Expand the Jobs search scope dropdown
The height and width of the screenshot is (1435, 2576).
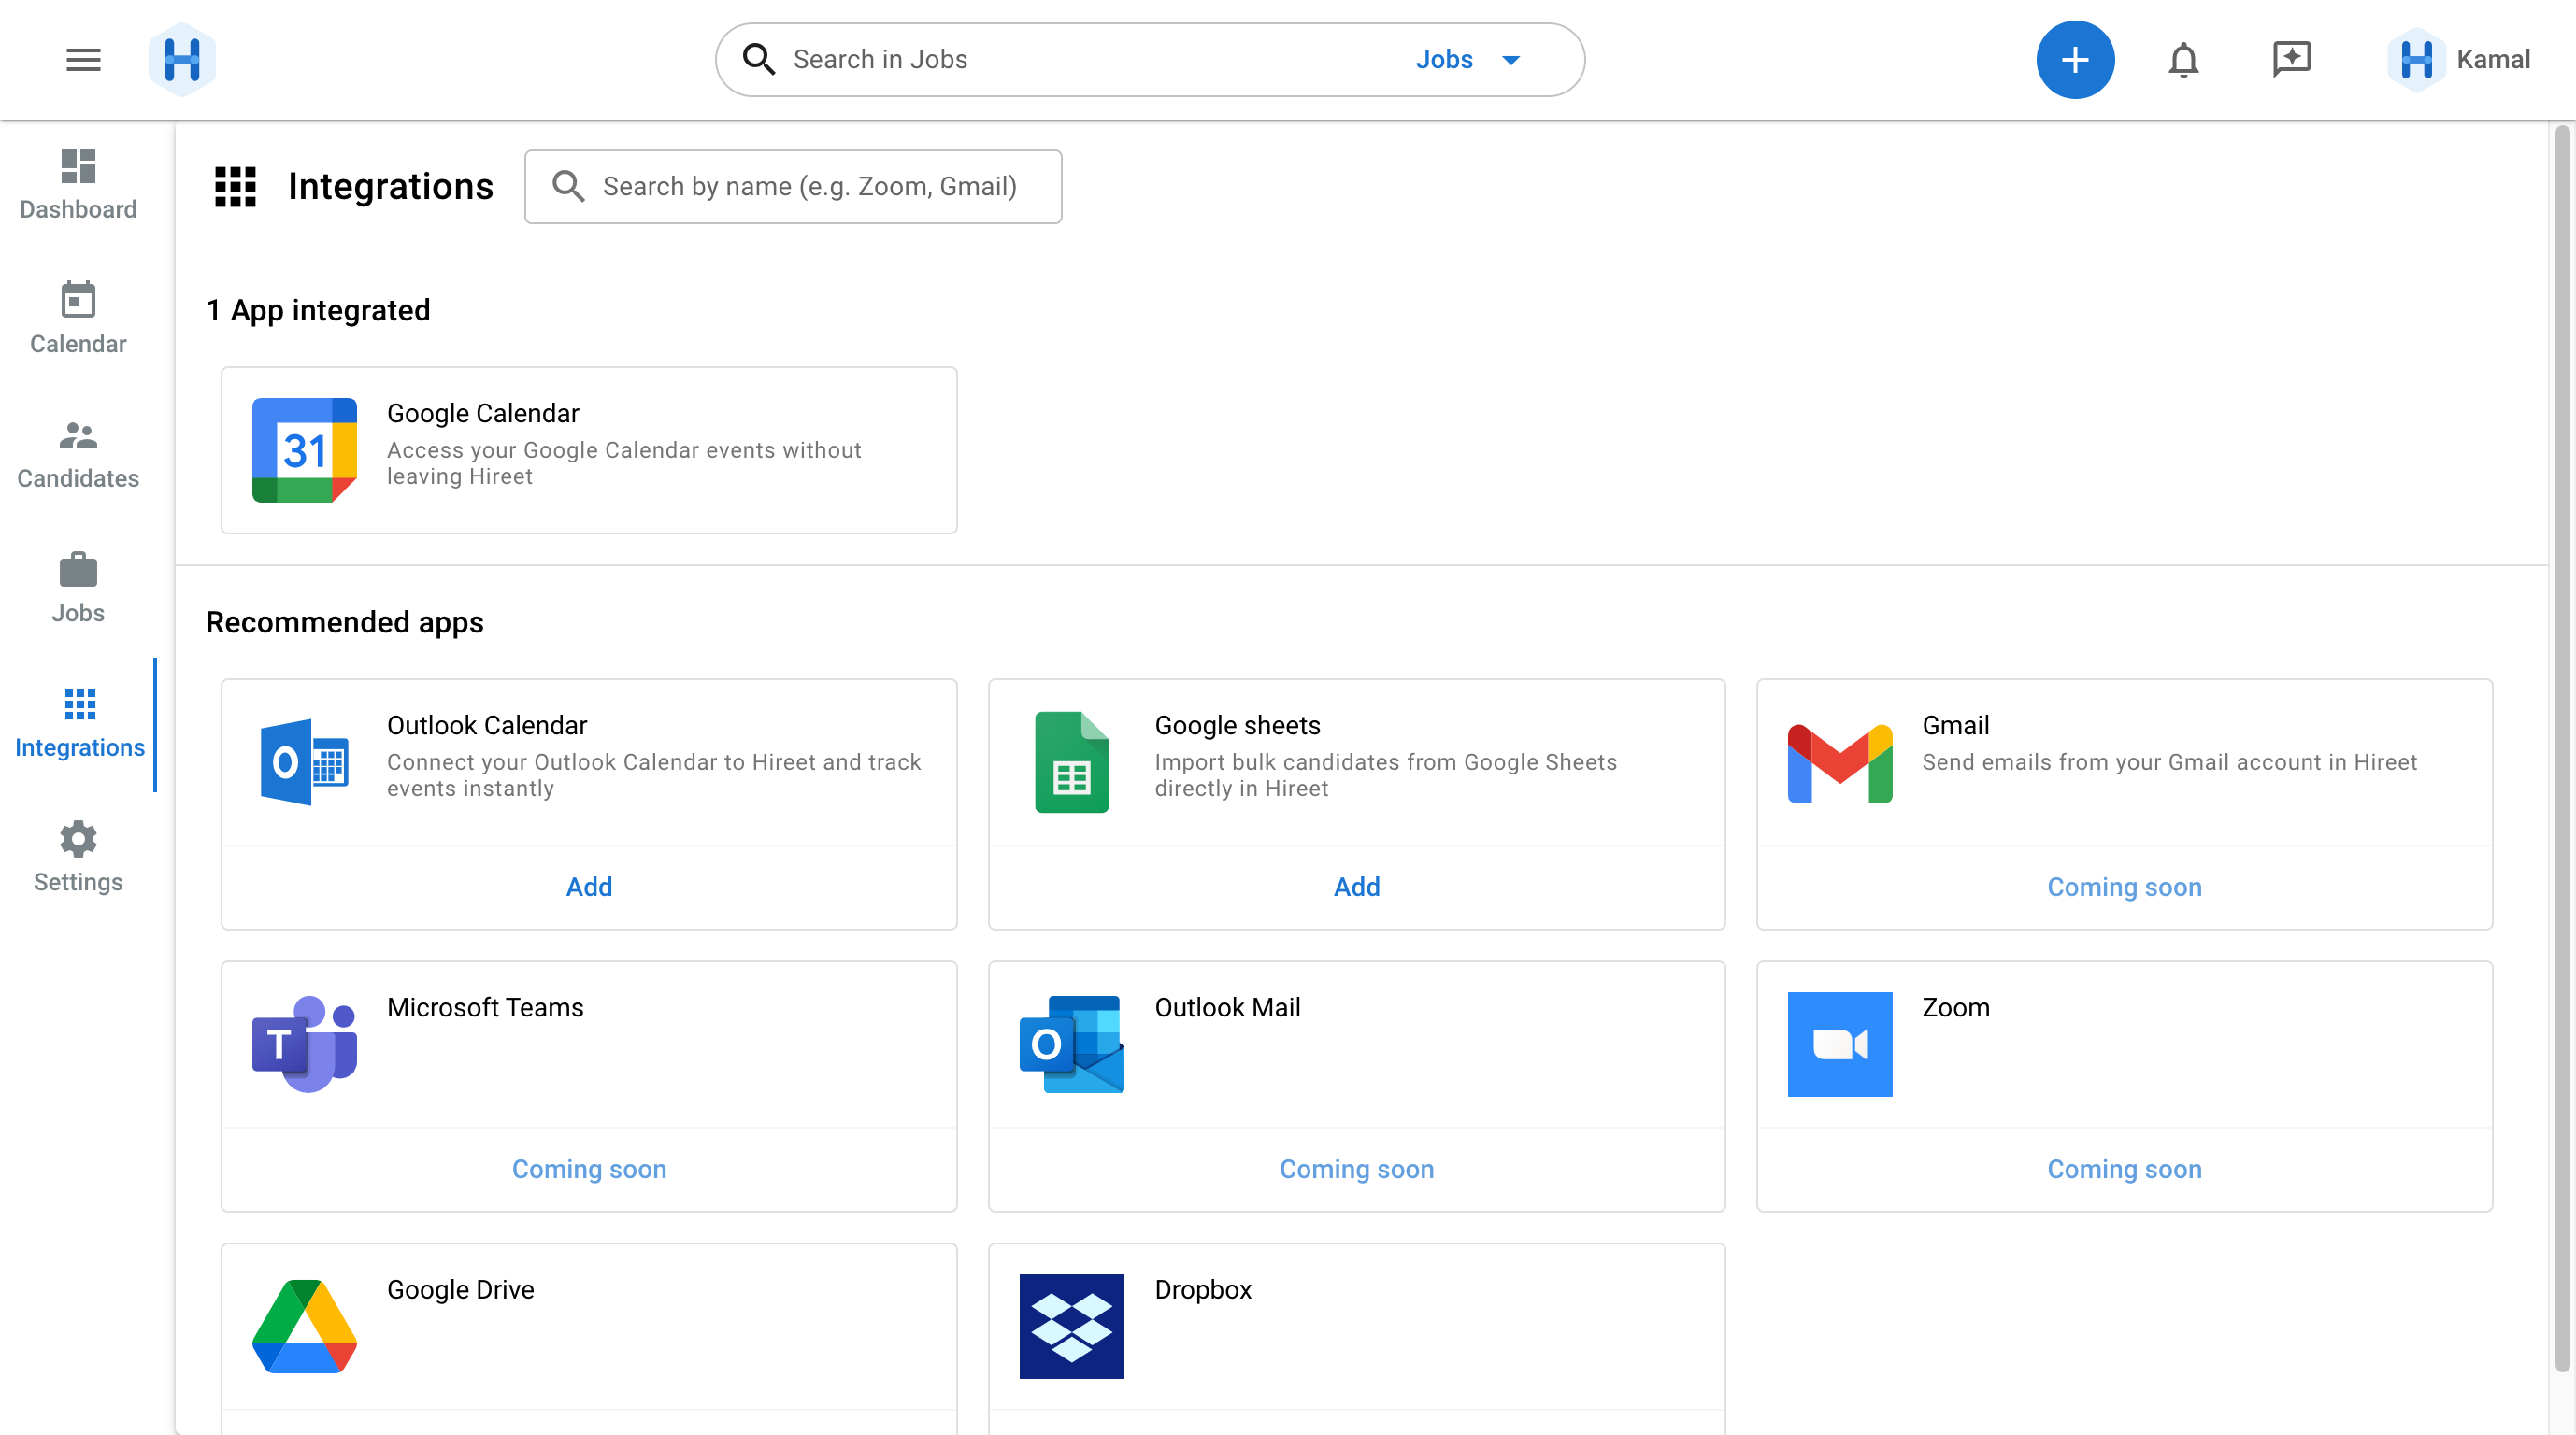(x=1467, y=60)
